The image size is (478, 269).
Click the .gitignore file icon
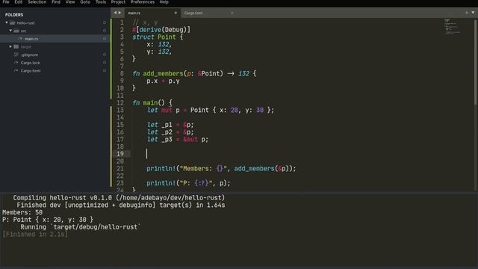pos(16,55)
